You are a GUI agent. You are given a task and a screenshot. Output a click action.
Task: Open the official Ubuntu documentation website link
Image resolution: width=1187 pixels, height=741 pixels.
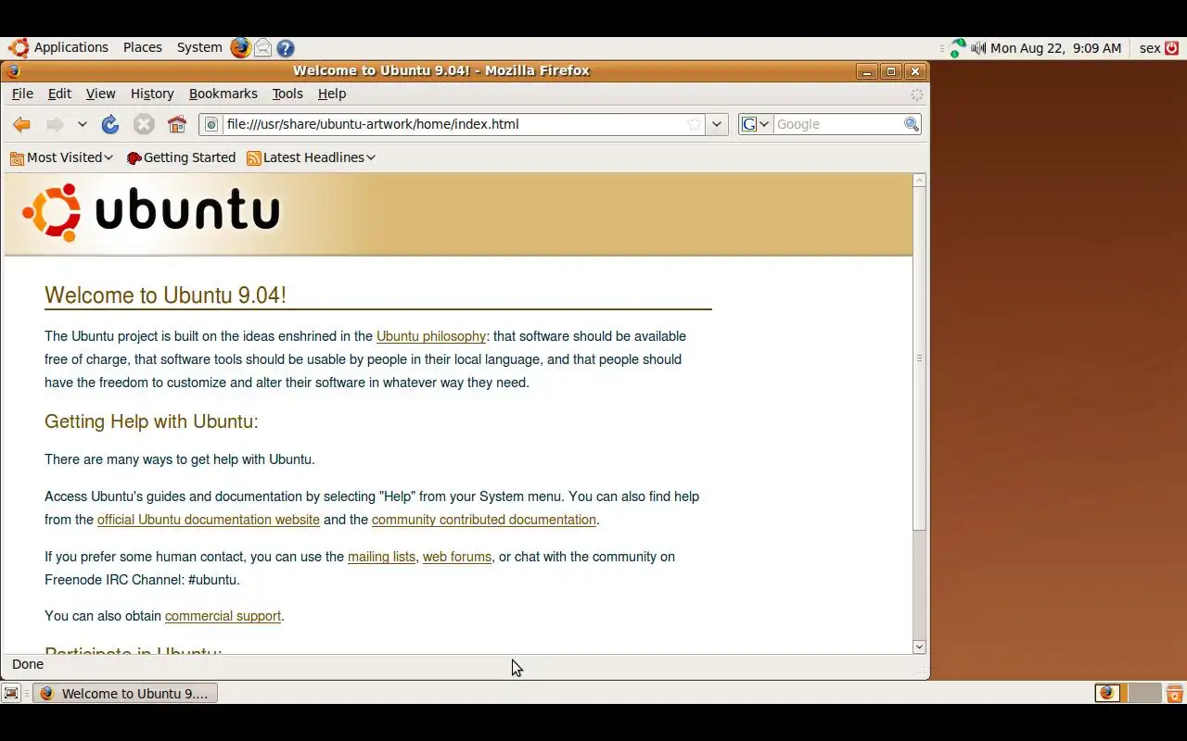click(x=209, y=520)
